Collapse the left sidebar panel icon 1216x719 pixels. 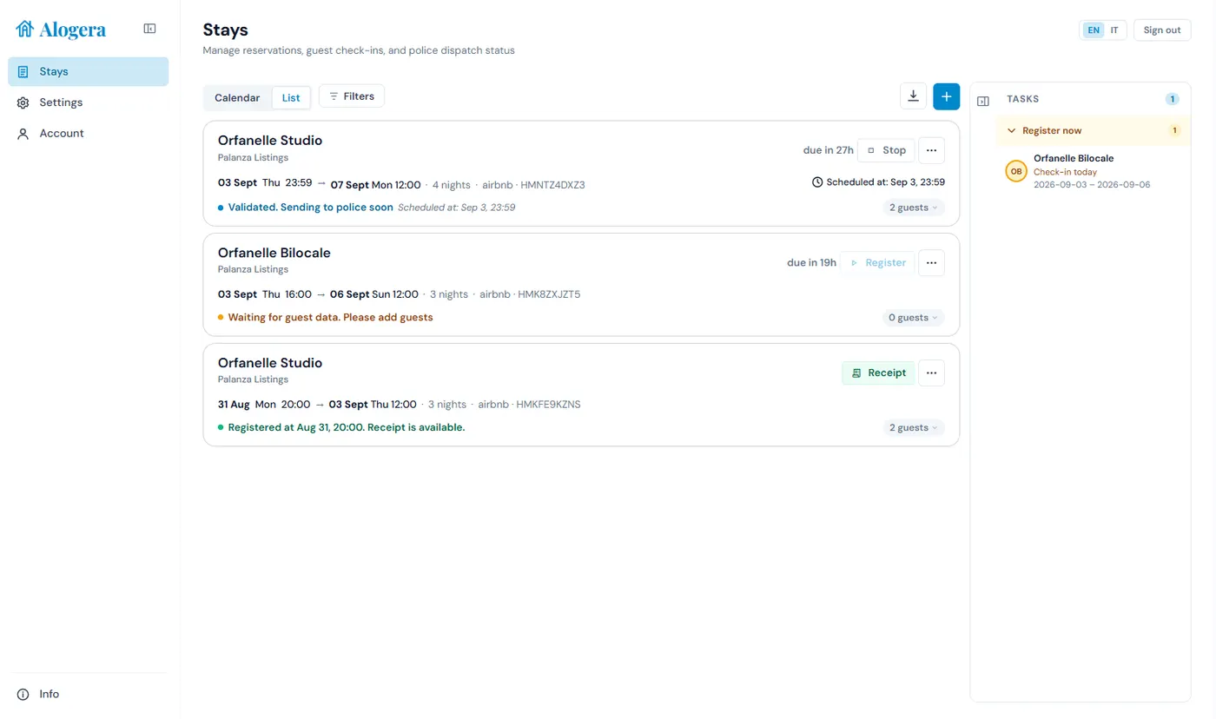pyautogui.click(x=149, y=29)
